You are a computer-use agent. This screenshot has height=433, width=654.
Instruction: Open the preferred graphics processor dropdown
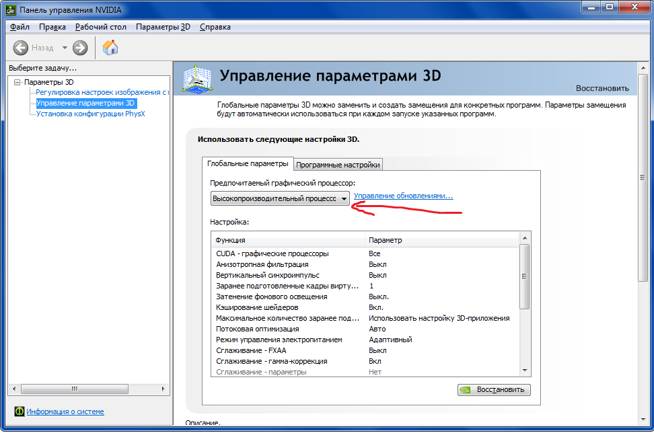click(x=344, y=198)
